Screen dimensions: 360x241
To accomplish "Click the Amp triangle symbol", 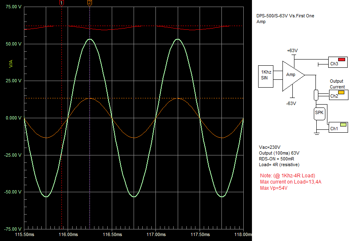I will click(x=293, y=76).
